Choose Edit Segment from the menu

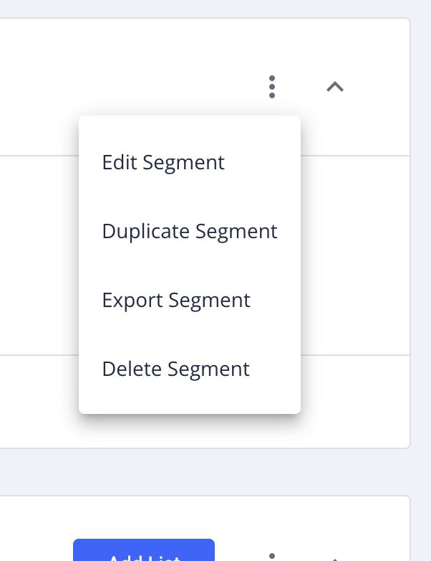coord(163,162)
